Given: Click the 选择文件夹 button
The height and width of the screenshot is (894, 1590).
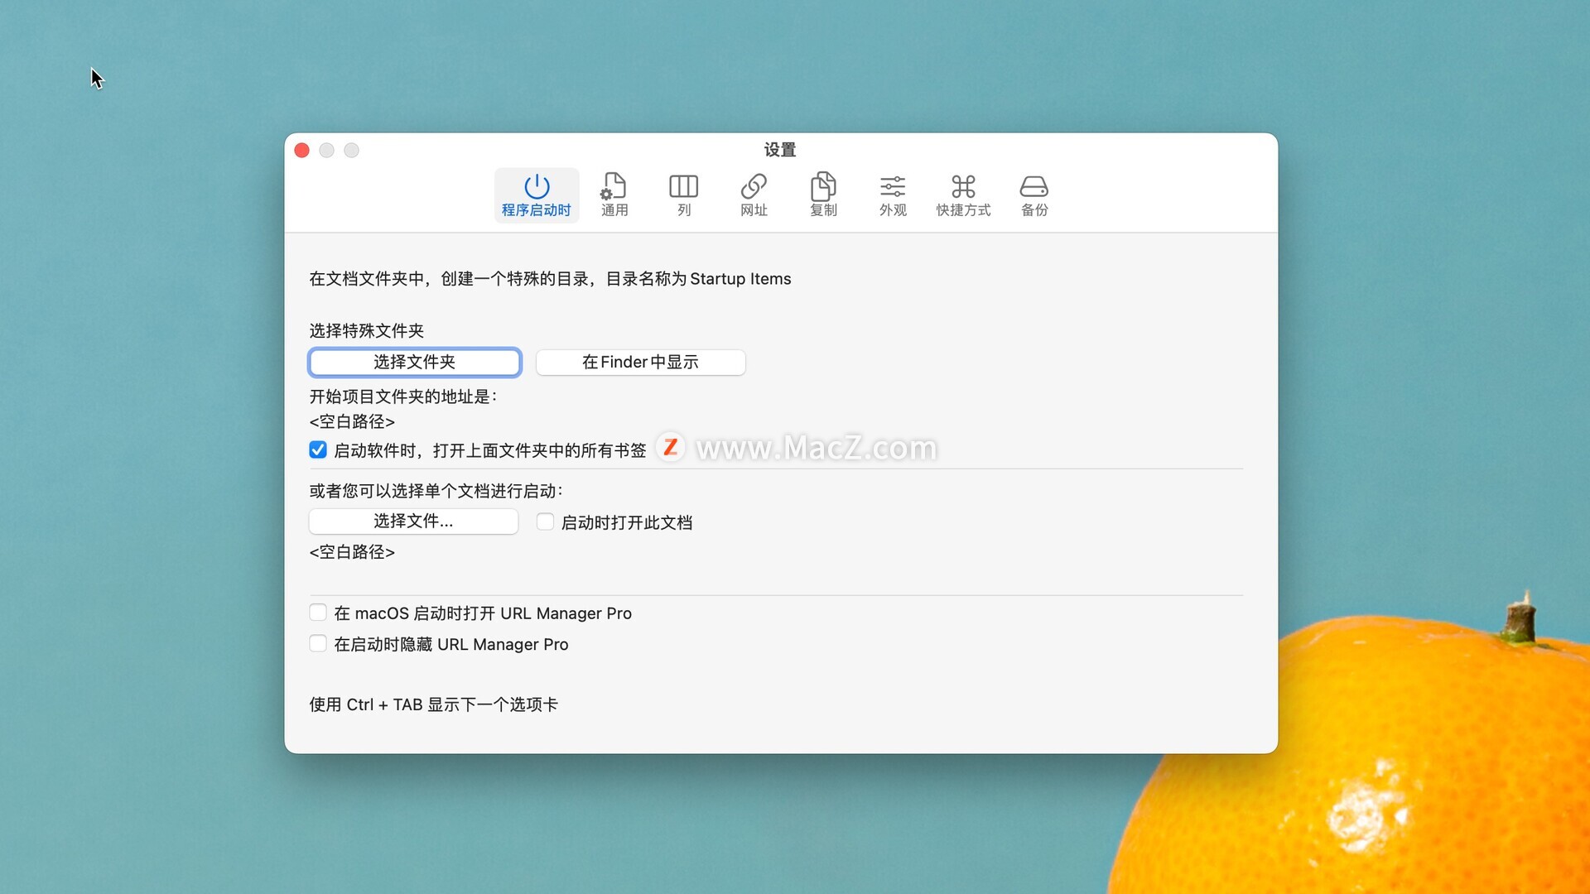Looking at the screenshot, I should [414, 362].
